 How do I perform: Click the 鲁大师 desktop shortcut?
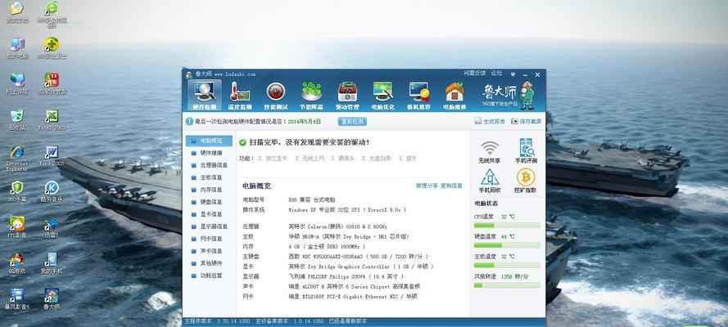[52, 299]
